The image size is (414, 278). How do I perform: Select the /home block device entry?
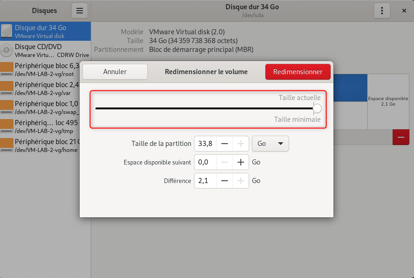42,145
